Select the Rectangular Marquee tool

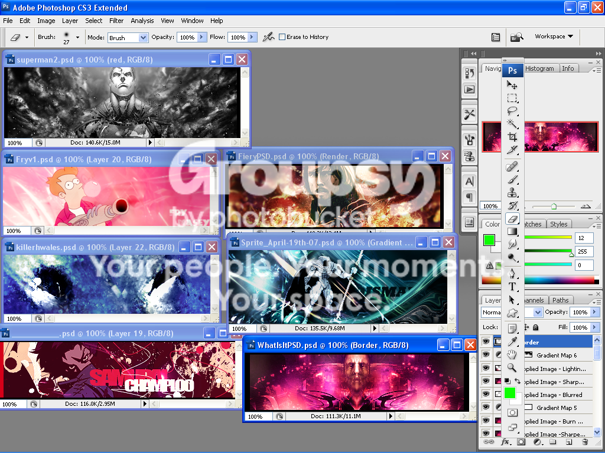(x=512, y=98)
